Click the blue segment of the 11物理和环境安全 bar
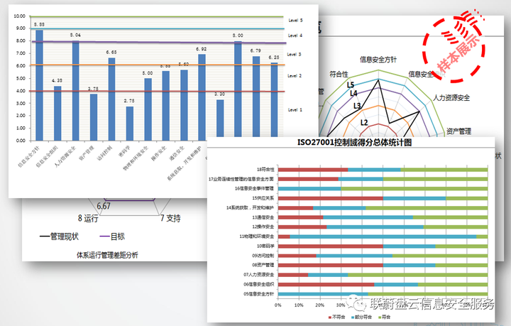 [383, 237]
